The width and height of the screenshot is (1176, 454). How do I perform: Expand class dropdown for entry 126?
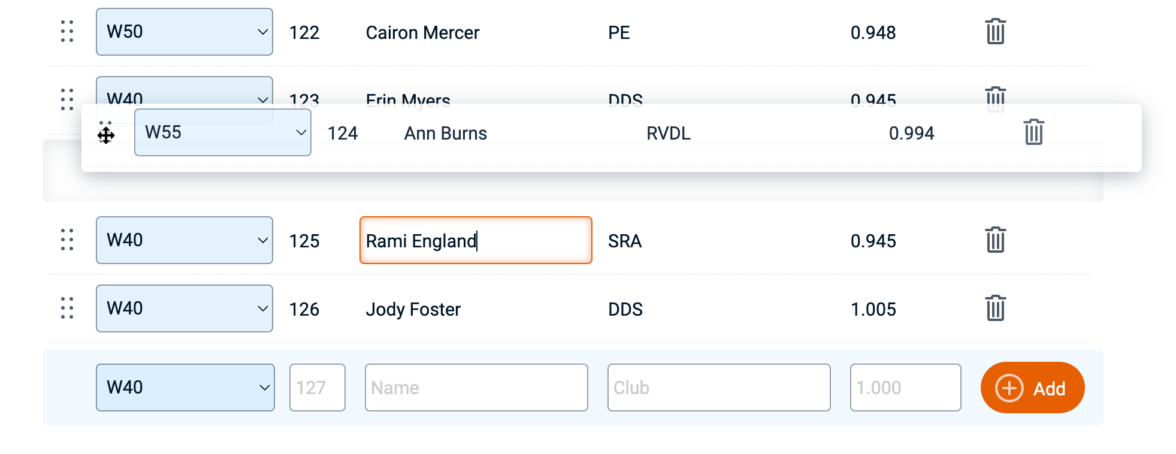click(184, 308)
